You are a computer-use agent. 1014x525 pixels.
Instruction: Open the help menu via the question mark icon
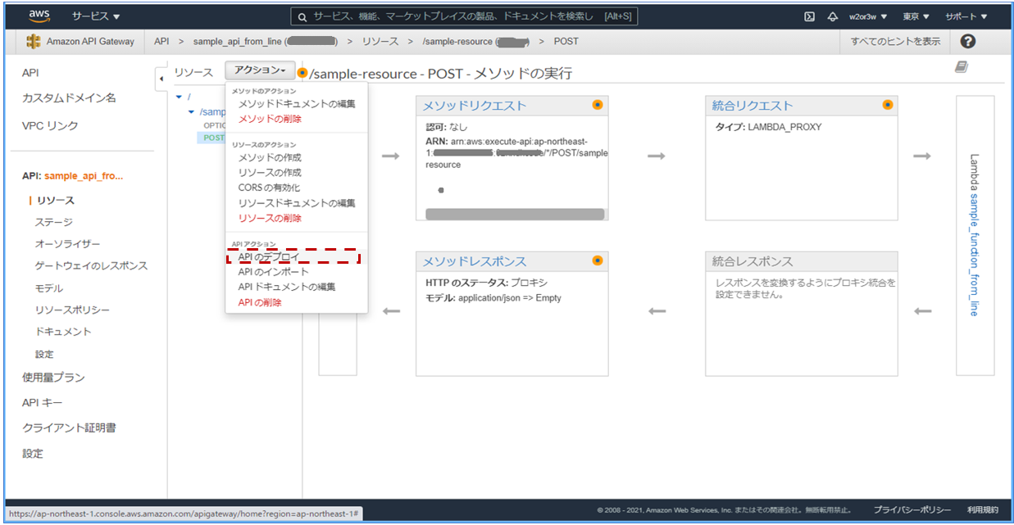pyautogui.click(x=968, y=41)
